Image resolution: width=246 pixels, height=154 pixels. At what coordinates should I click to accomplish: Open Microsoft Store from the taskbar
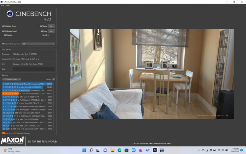tap(127, 150)
